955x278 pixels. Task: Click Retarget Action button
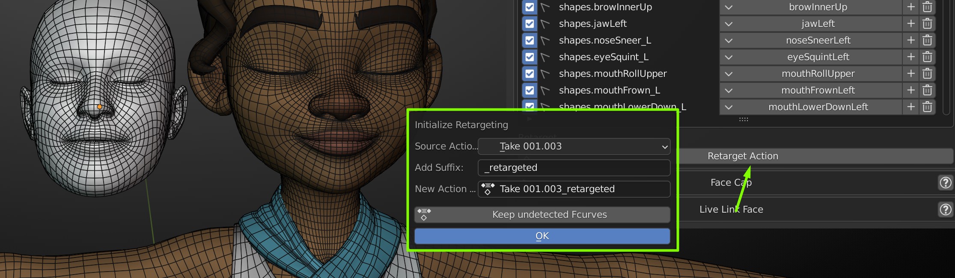[815, 156]
